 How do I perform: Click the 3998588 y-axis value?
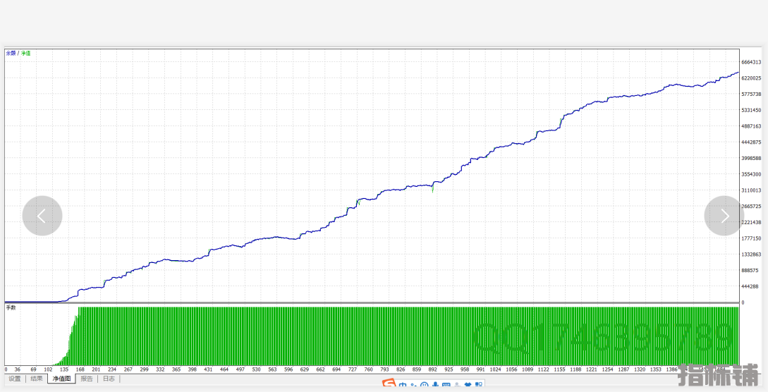[x=751, y=159]
